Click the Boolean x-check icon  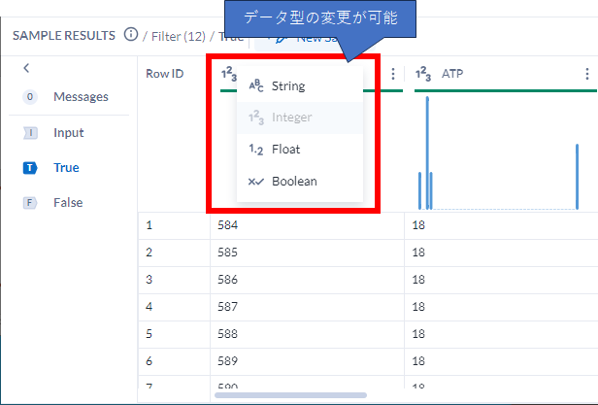point(256,181)
